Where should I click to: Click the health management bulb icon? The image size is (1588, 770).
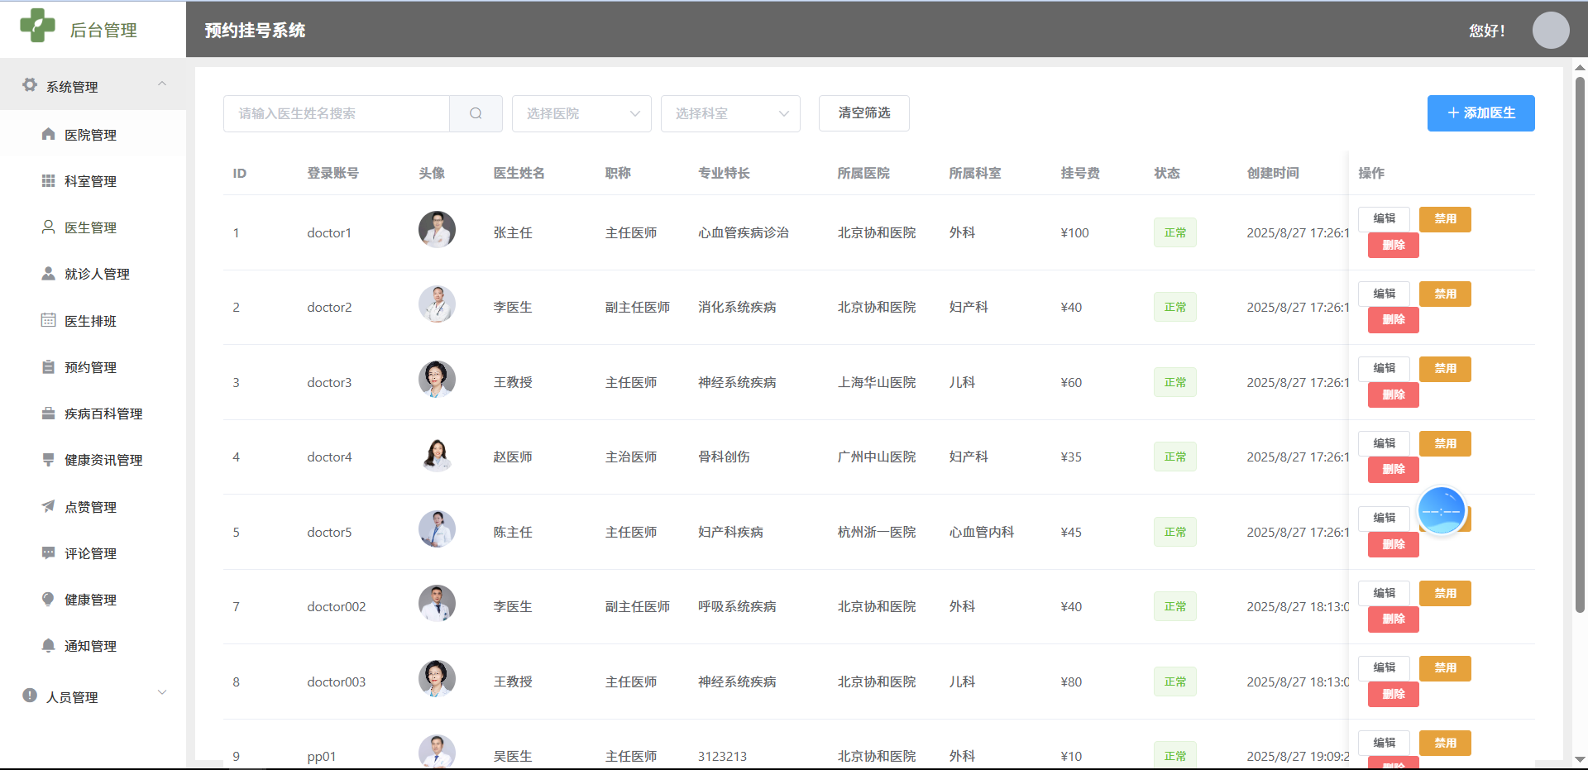(x=48, y=599)
